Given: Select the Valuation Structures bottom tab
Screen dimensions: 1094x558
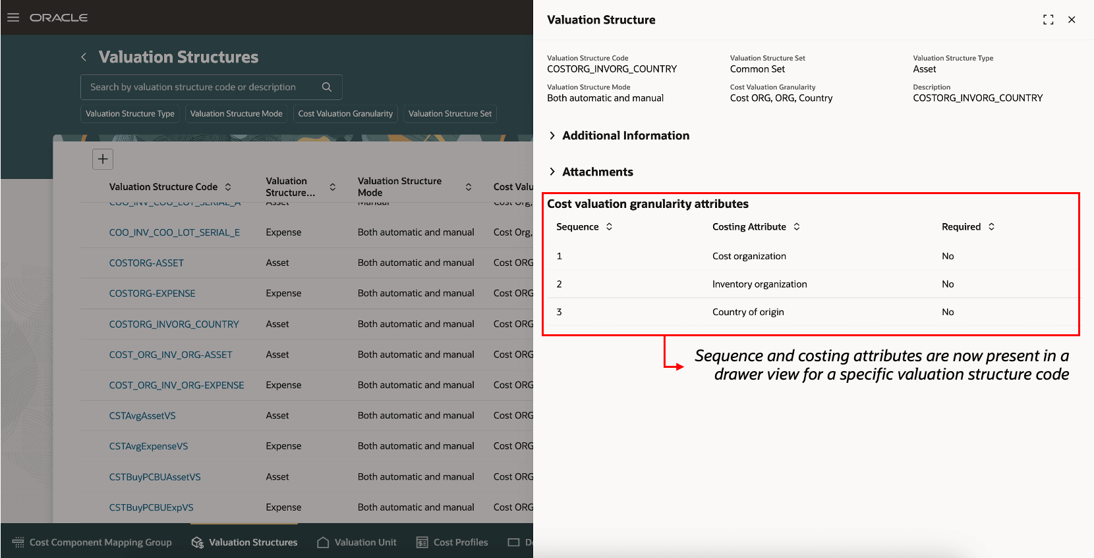Looking at the screenshot, I should click(245, 542).
